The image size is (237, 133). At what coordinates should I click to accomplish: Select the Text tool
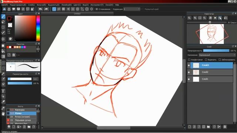coord(3,91)
